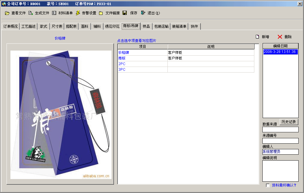Click the hang tag preview image
Screen dimensions: 304x193
point(61,115)
